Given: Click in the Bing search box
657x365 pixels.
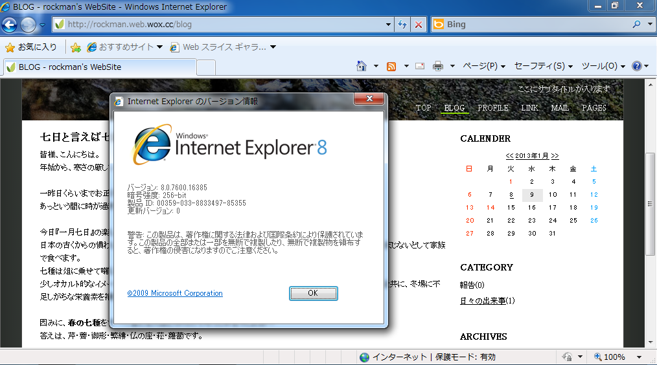Looking at the screenshot, I should click(531, 25).
